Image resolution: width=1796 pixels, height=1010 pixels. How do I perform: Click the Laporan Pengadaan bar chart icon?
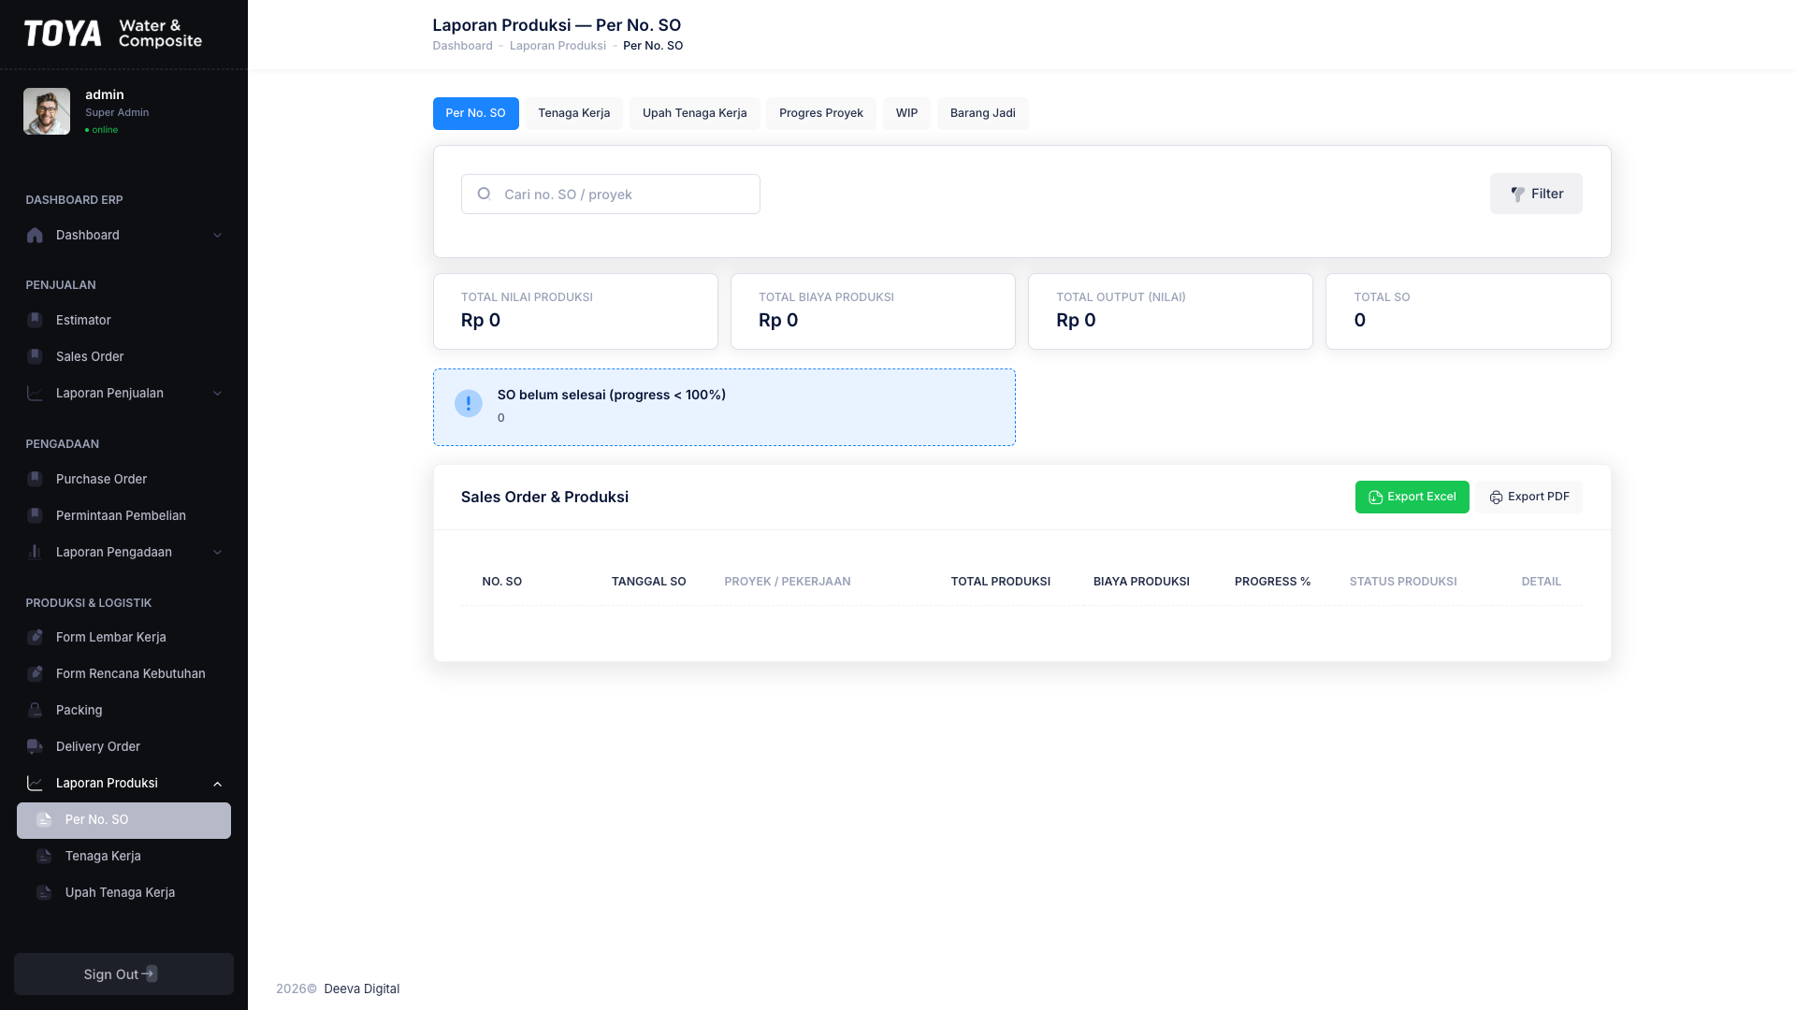coord(35,552)
